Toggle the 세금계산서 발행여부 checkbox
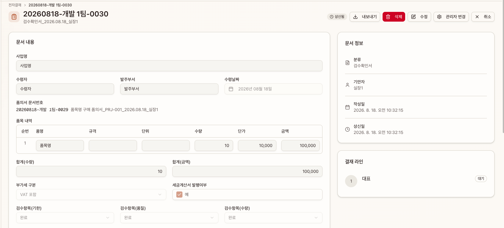The height and width of the screenshot is (228, 504). 179,195
